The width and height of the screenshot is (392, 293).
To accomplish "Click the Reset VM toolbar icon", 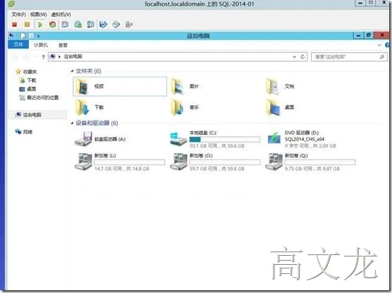I will [53, 24].
